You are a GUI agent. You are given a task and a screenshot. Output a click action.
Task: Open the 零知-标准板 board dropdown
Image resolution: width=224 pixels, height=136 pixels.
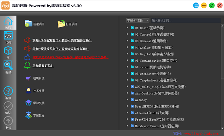click(138, 20)
